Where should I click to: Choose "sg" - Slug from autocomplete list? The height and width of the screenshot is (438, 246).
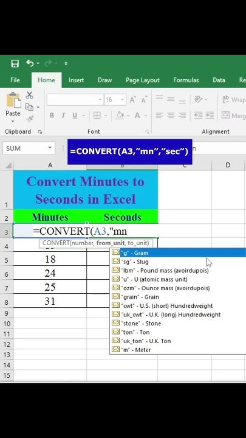(178, 262)
